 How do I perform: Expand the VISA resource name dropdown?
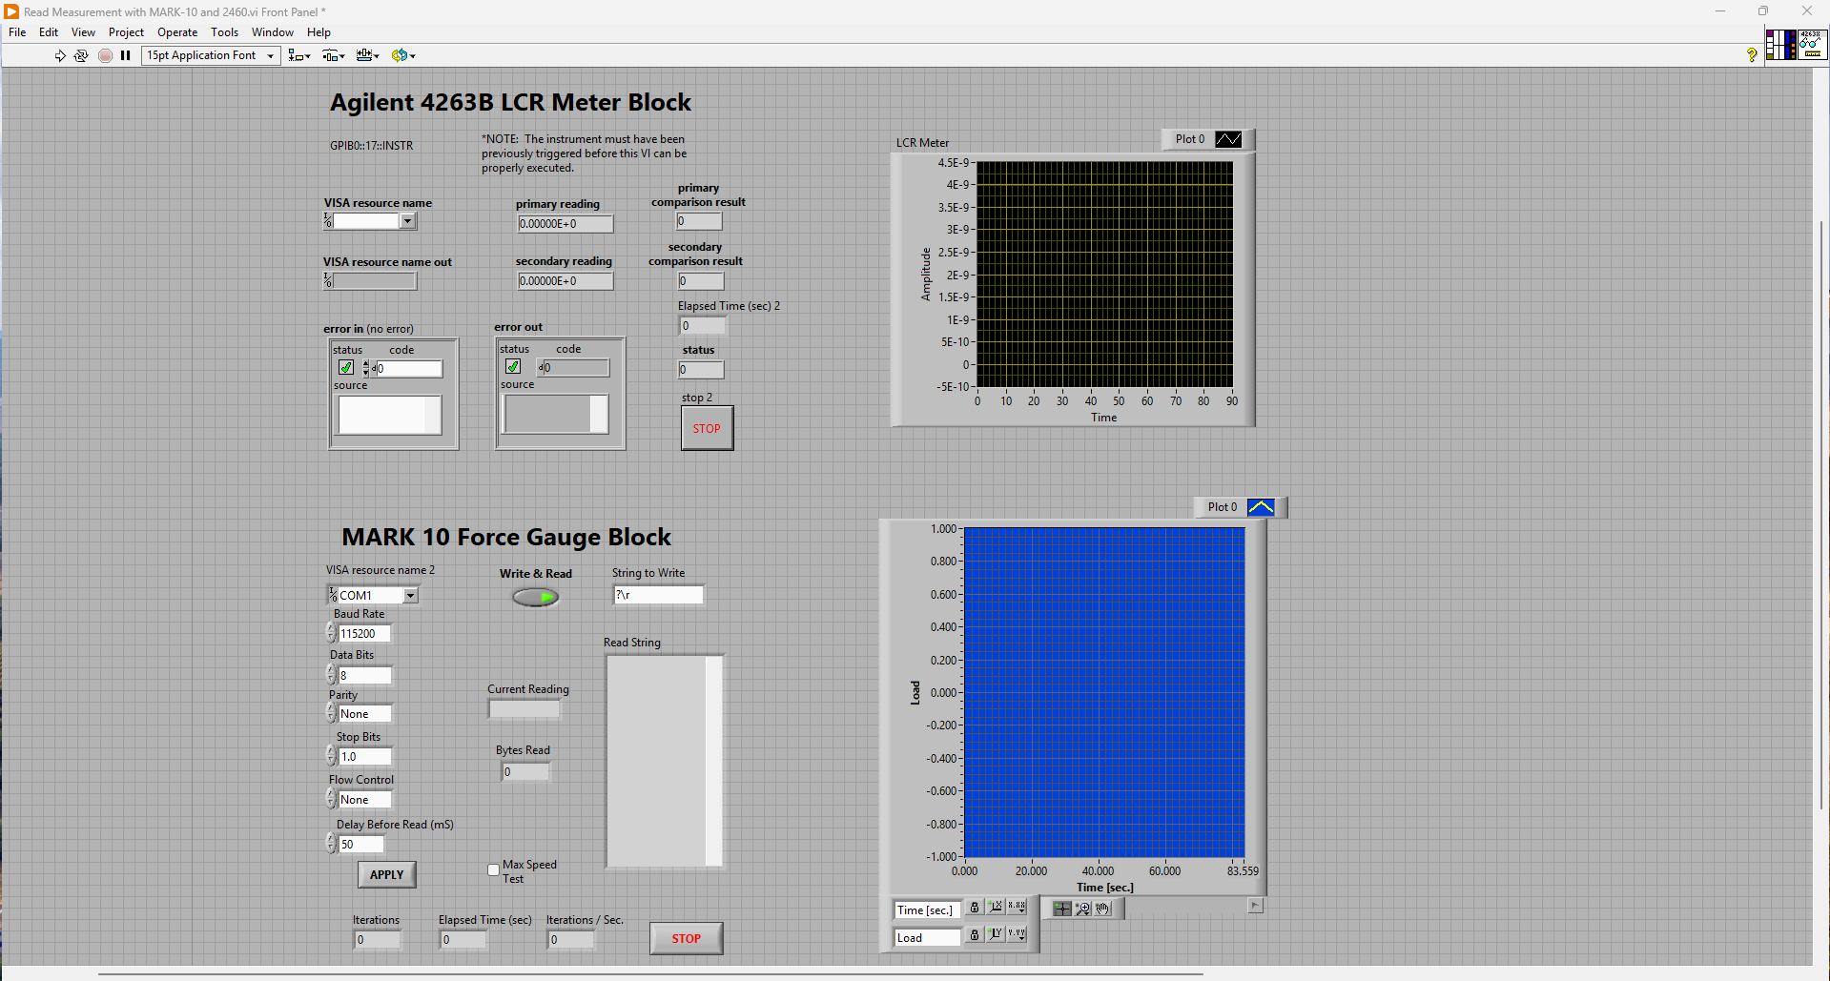(407, 221)
